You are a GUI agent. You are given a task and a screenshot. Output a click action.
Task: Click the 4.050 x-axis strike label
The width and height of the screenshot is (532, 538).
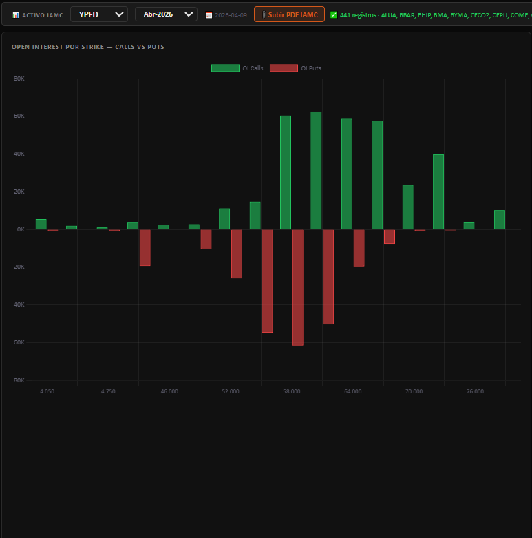[47, 391]
